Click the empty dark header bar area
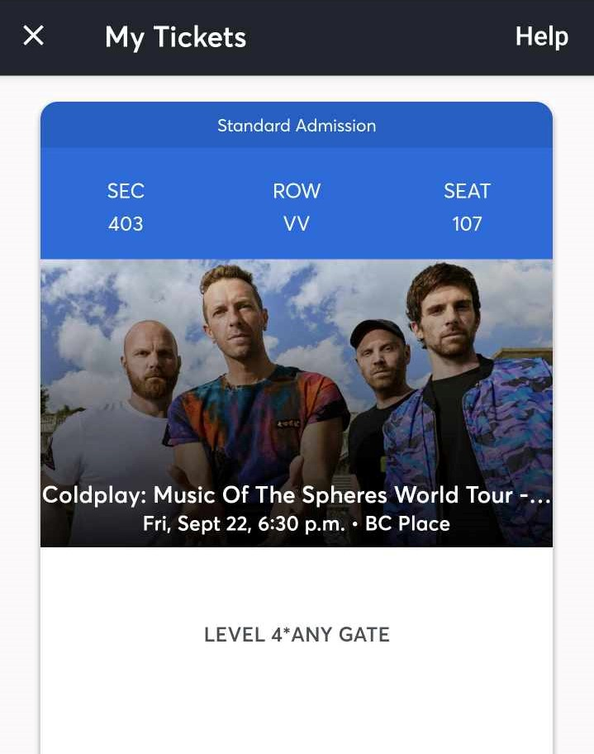 coord(380,37)
